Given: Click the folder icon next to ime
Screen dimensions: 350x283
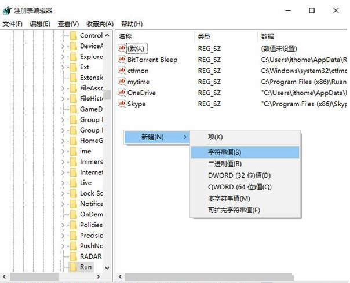Looking at the screenshot, I should 73,151.
